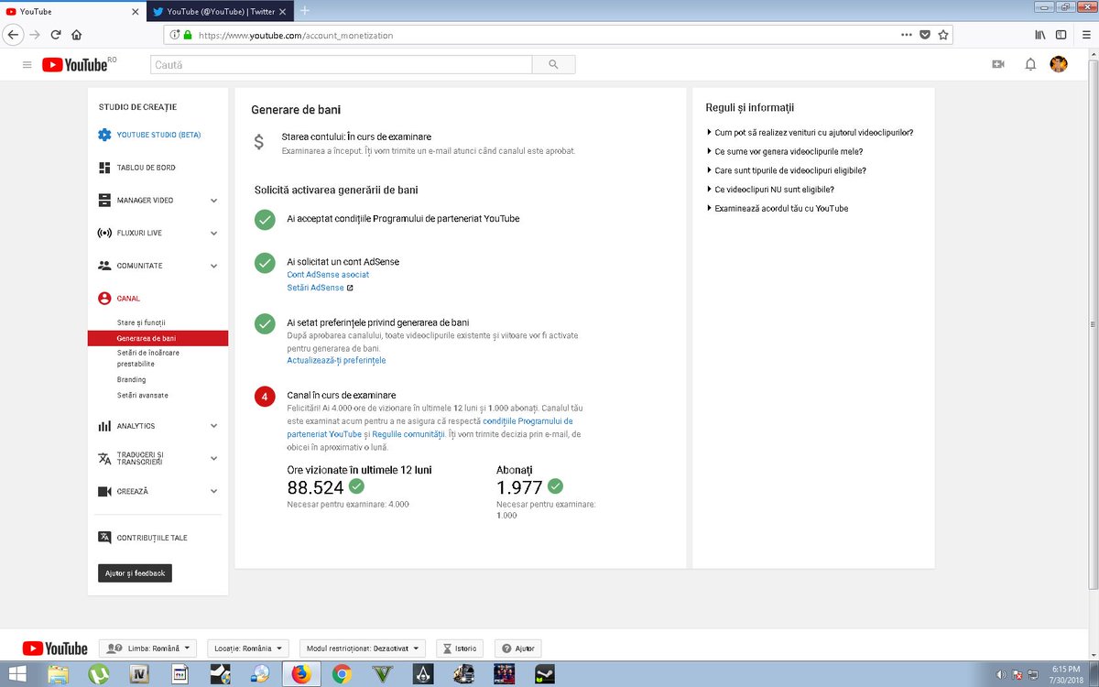Image resolution: width=1099 pixels, height=687 pixels.
Task: Click the Windows Start button
Action: pyautogui.click(x=19, y=674)
